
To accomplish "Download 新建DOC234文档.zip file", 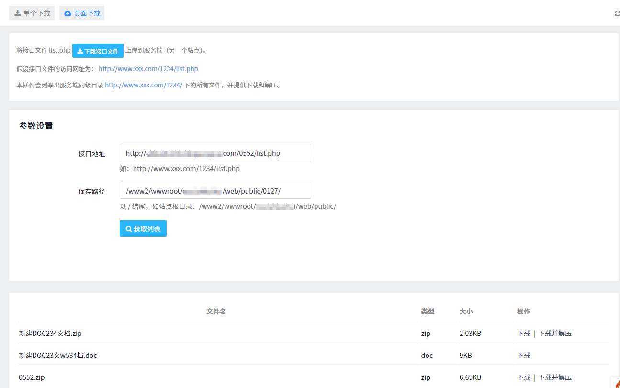I will 523,334.
